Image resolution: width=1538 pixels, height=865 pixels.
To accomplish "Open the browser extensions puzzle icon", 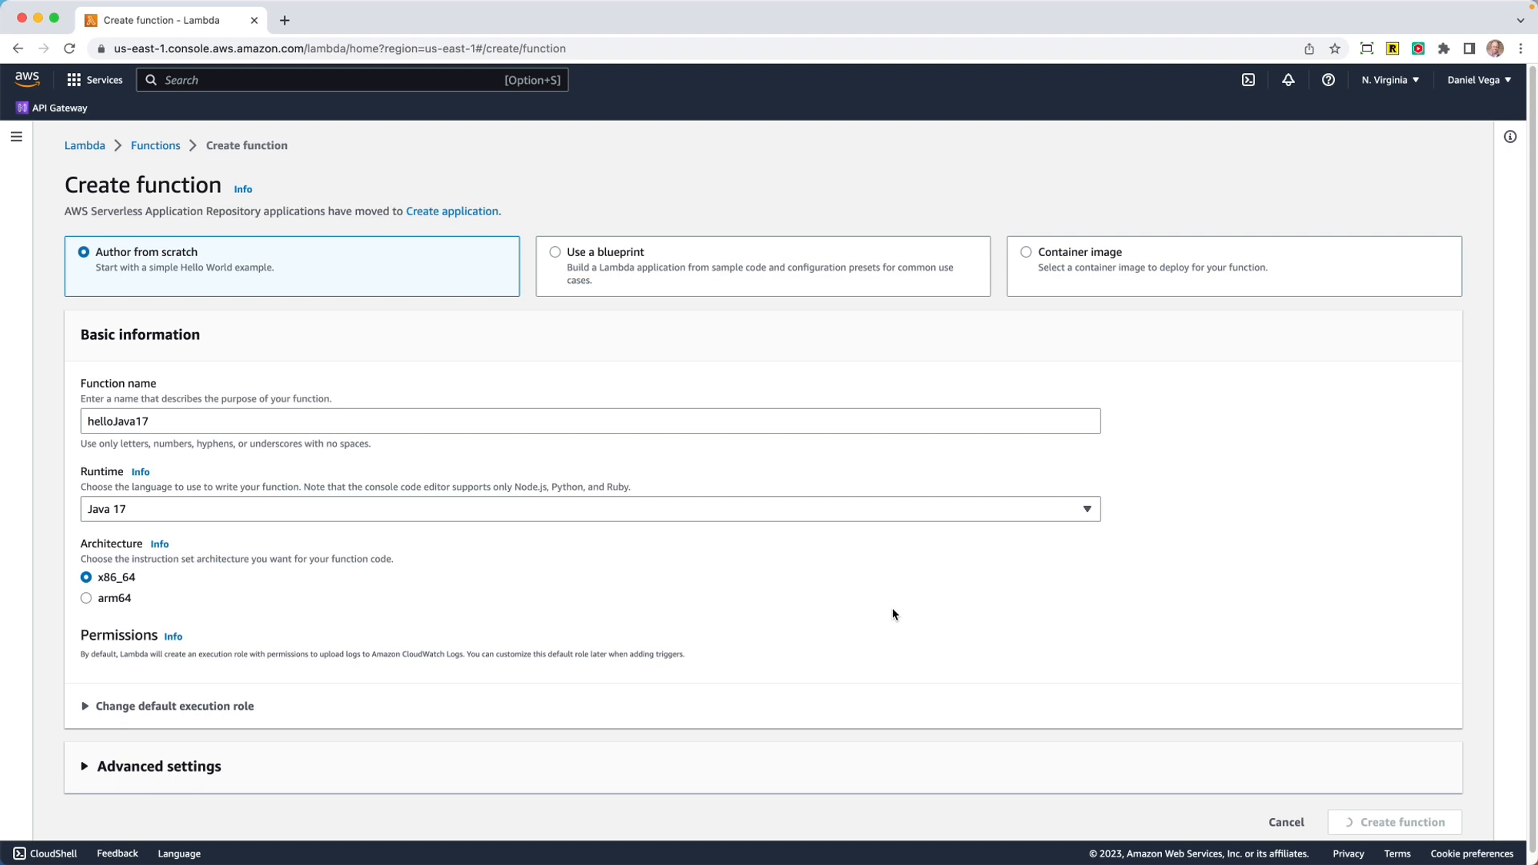I will point(1443,48).
